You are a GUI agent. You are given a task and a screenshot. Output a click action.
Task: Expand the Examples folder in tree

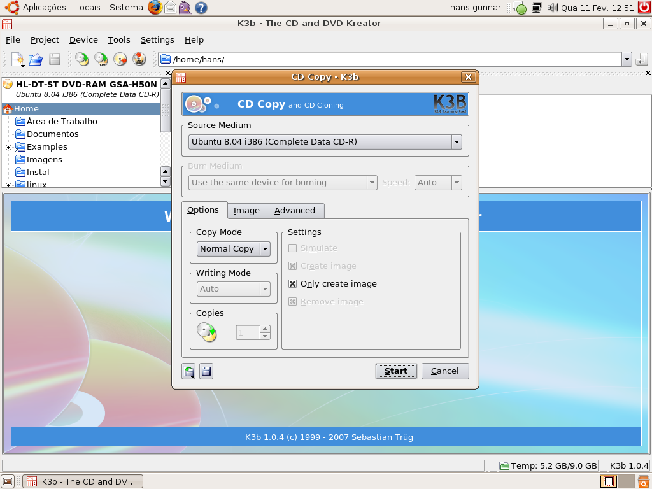pyautogui.click(x=8, y=147)
